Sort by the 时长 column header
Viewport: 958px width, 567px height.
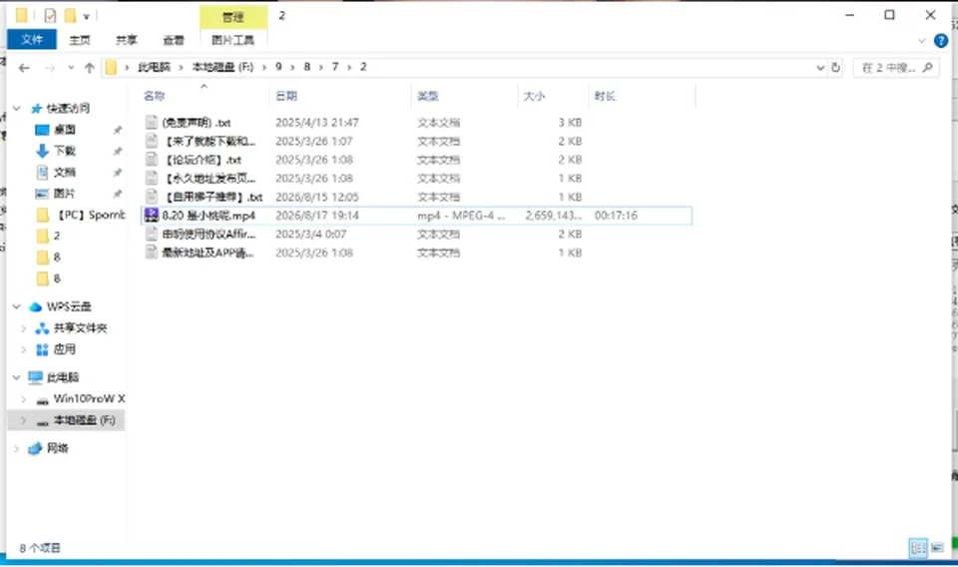click(x=605, y=96)
